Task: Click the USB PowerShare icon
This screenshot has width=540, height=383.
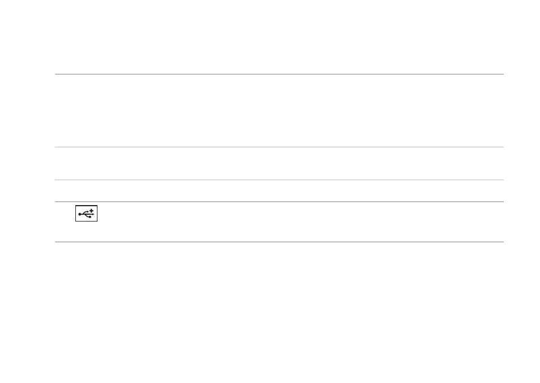Action: pyautogui.click(x=87, y=214)
